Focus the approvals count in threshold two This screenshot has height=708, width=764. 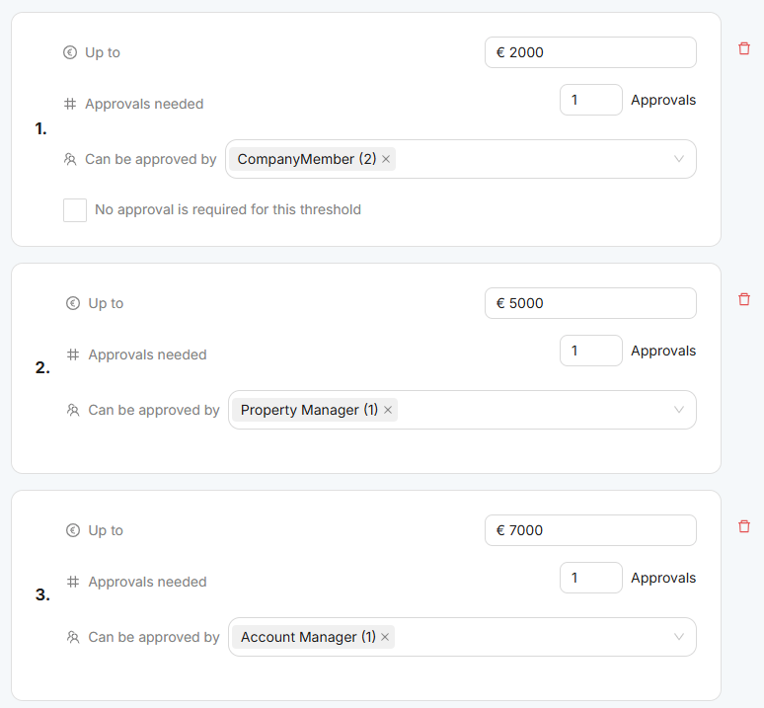(590, 351)
